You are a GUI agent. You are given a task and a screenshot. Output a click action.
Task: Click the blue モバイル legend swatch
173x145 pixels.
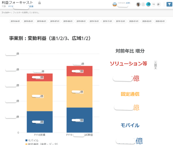pyautogui.click(x=26, y=140)
